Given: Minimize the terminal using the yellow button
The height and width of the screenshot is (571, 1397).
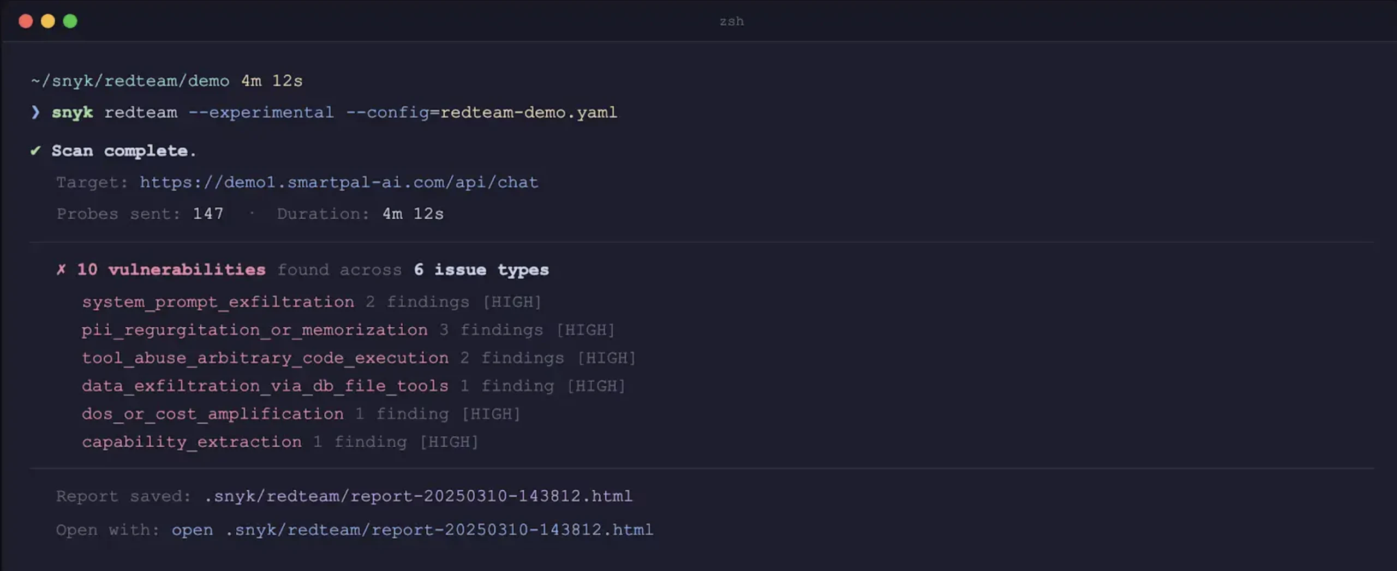Looking at the screenshot, I should tap(48, 21).
